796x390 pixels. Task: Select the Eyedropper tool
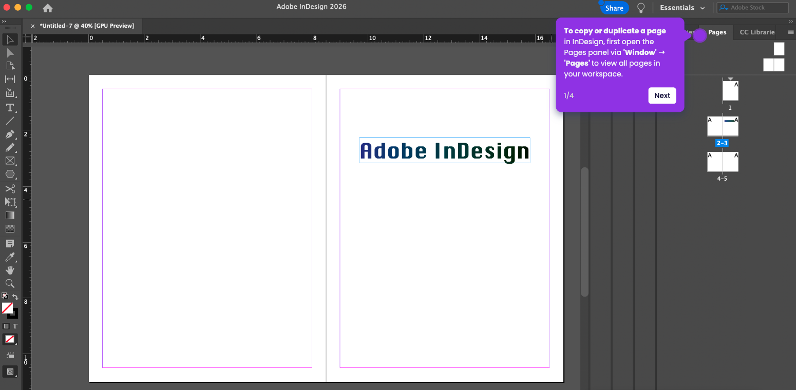point(10,257)
